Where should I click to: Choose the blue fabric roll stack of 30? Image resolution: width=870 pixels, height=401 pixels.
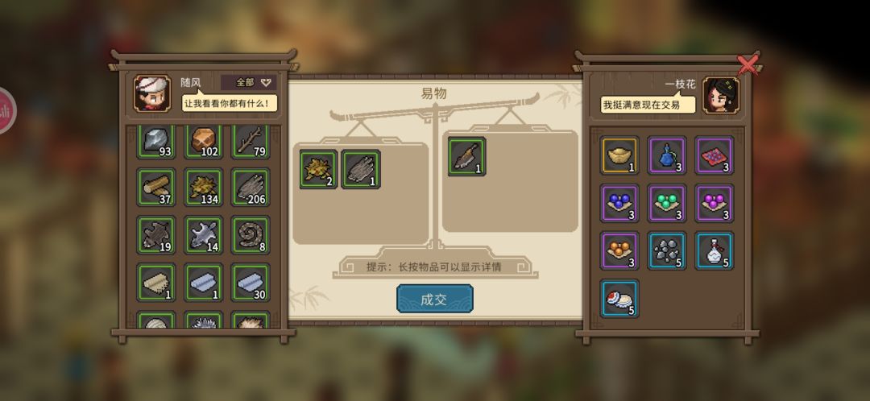point(251,283)
